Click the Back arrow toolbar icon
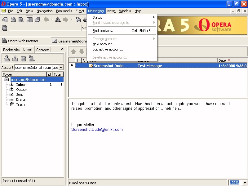 [x=46, y=20]
